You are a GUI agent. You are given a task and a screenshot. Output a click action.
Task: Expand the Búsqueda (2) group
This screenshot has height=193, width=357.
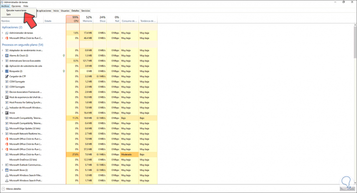(2, 71)
